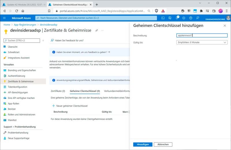231x150 pixels.
Task: Switch to Geheime Clientschlüssel (0) tab
Action: pyautogui.click(x=85, y=91)
